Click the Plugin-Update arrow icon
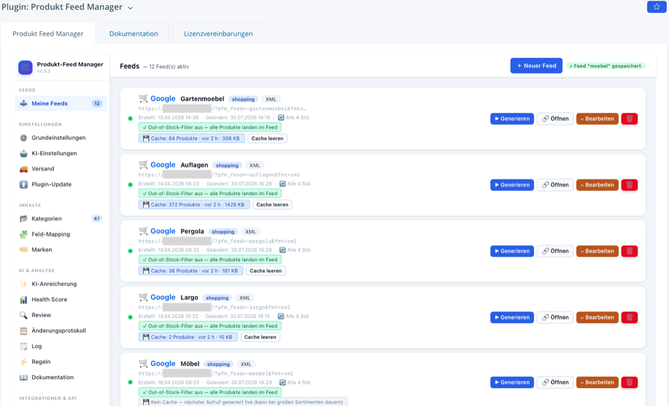The image size is (669, 406). (x=23, y=184)
